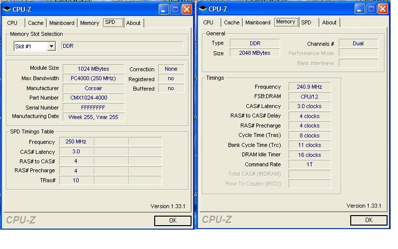Click the Command Rate value 1T
Viewport: 398px width, 249px height.
[309, 165]
